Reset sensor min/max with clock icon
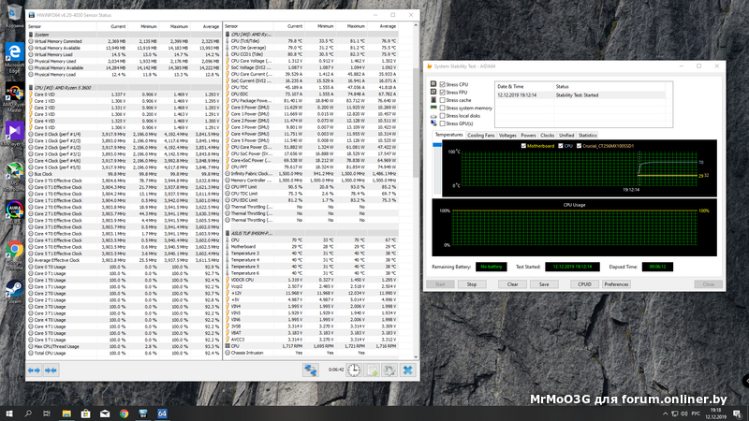The image size is (749, 421). tap(355, 370)
